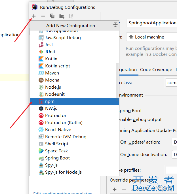Viewport: 177px width, 194px height.
Task: Click the main class input field
Action: (x=171, y=82)
